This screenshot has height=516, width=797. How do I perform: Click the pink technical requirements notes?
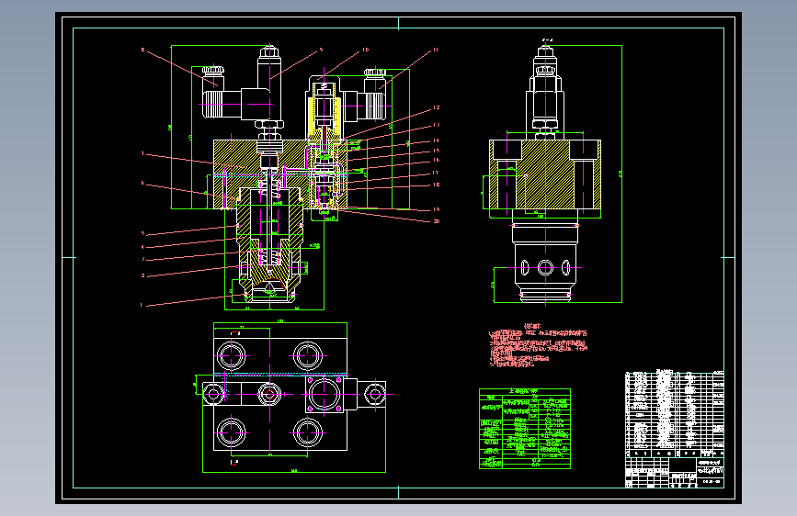[x=538, y=345]
